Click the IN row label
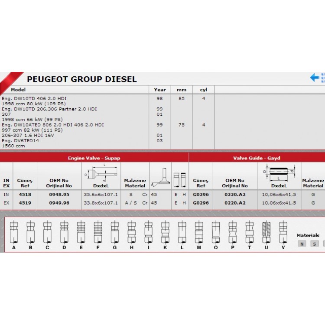 coord(6,195)
